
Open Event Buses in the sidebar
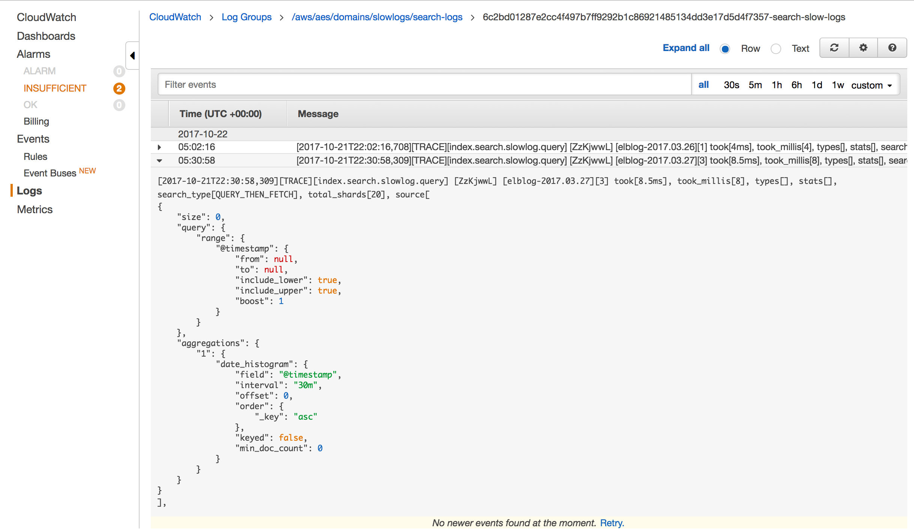coord(50,173)
